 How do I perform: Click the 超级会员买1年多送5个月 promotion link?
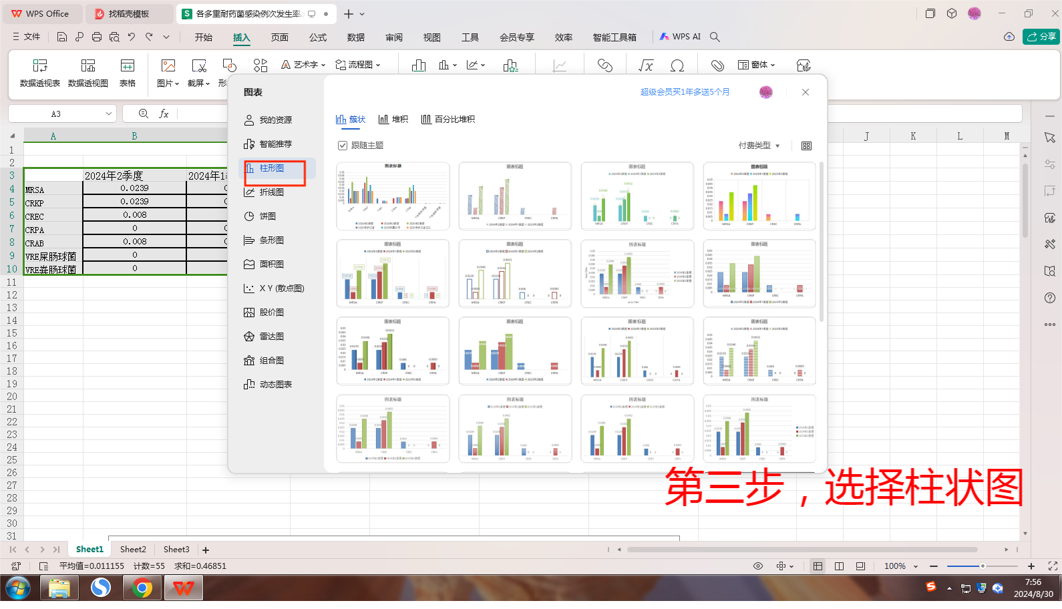point(685,92)
